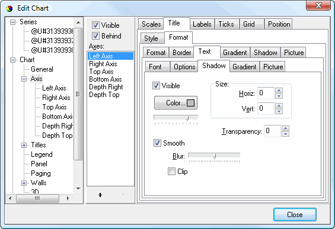Toggle the Smooth shadow checkbox

coord(157,143)
